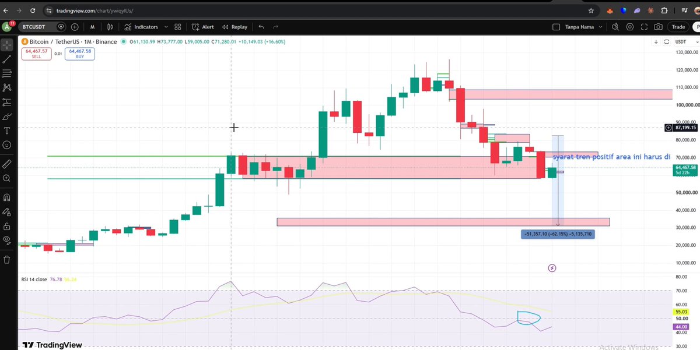
Task: Click the symbol info badge inside BTCUSDT box
Action: point(61,27)
